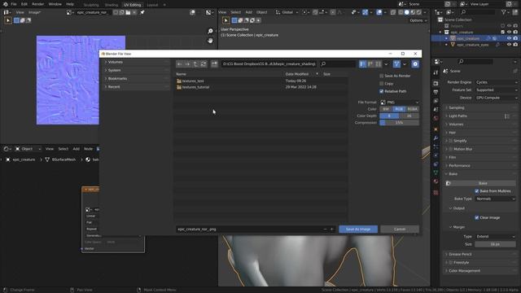Select the RGBA color mode
Image resolution: width=521 pixels, height=293 pixels.
(413, 109)
